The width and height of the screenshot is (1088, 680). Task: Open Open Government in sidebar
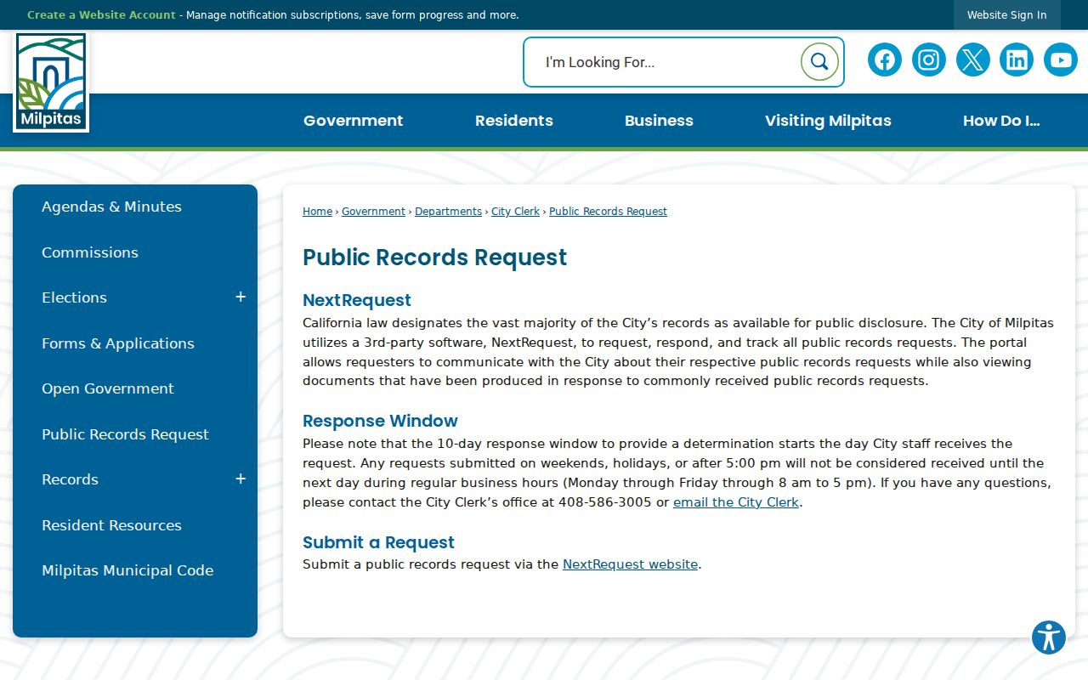click(107, 388)
